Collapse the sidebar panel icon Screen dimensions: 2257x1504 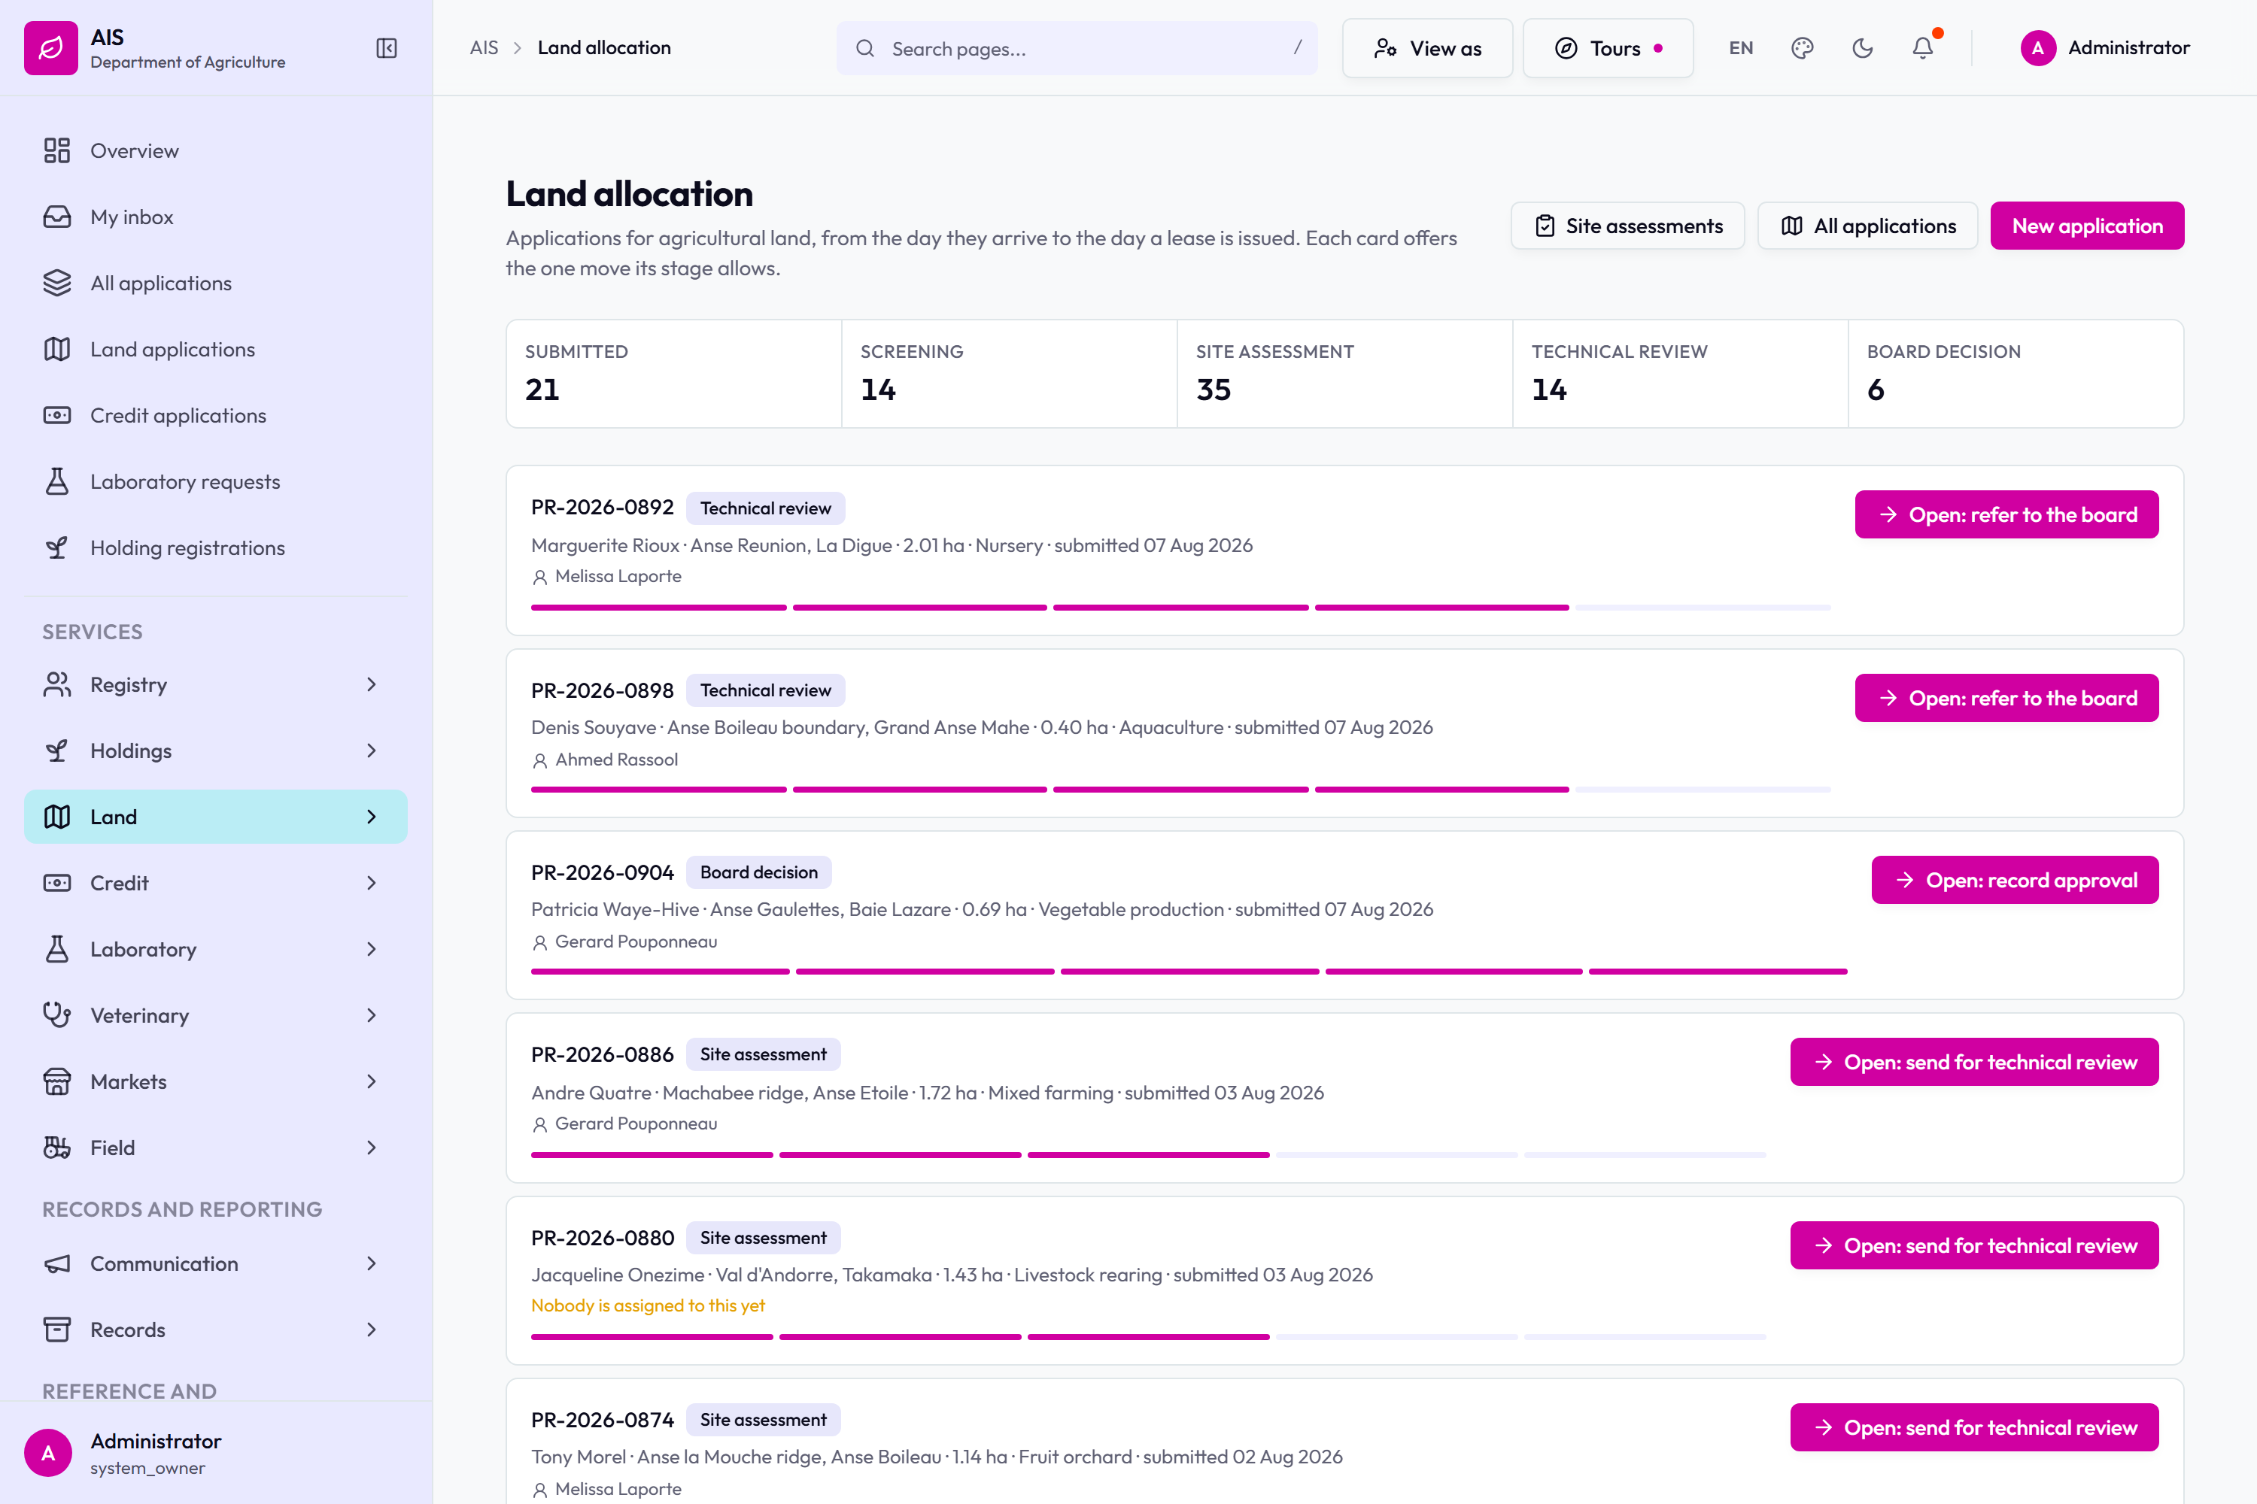386,48
